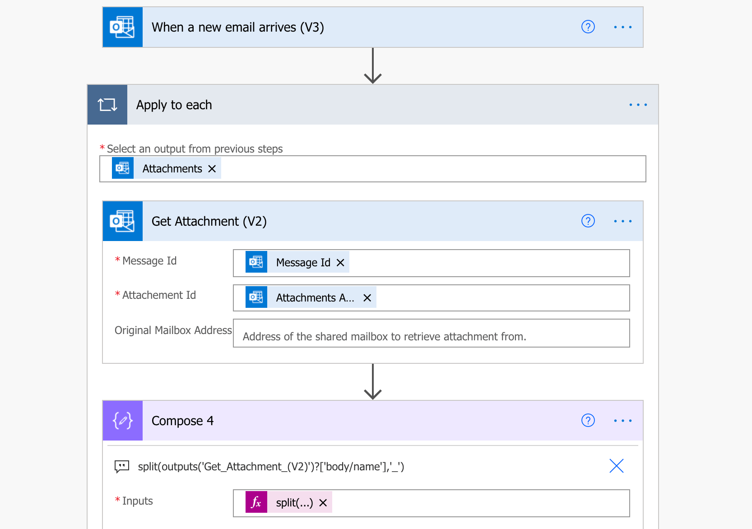This screenshot has height=529, width=752.
Task: Open help for Get Attachment (V2)
Action: click(x=588, y=221)
